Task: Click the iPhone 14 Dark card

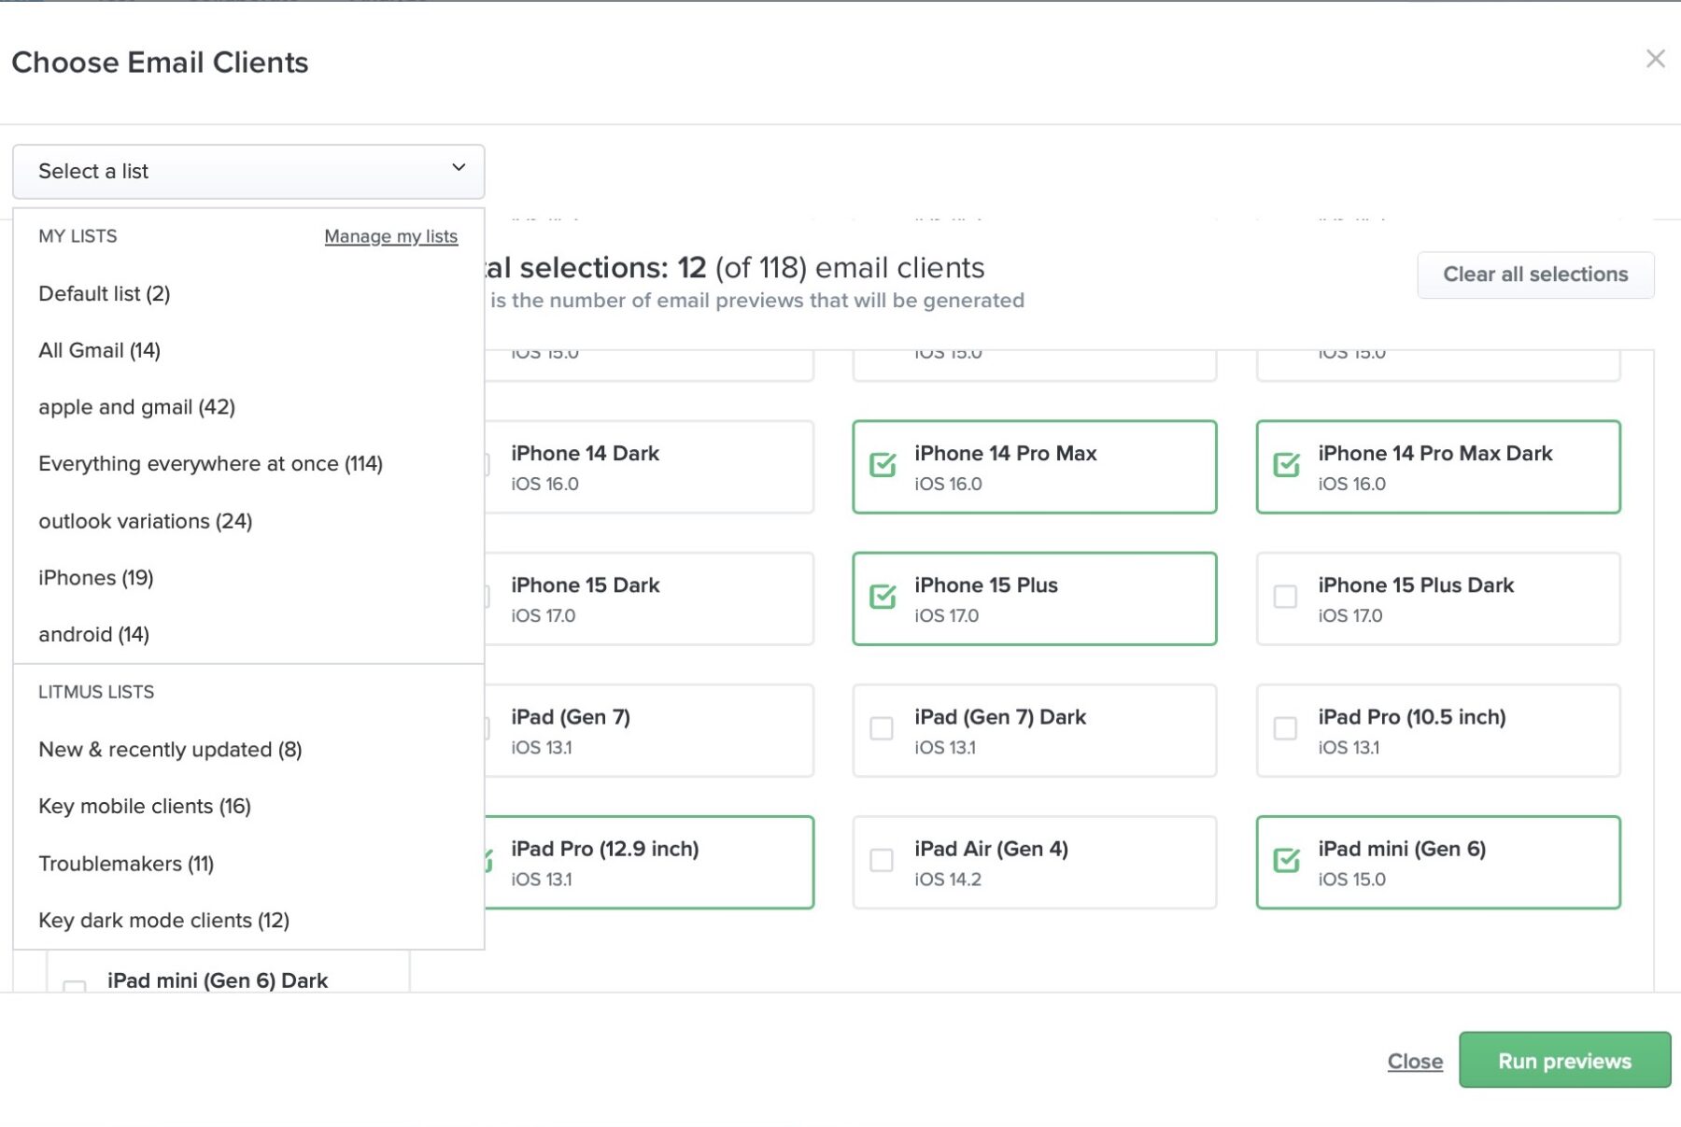Action: pyautogui.click(x=649, y=467)
